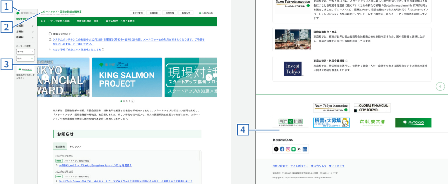Click the 使い方ヘルプ footer link
The width and height of the screenshot is (448, 184).
(x=318, y=166)
